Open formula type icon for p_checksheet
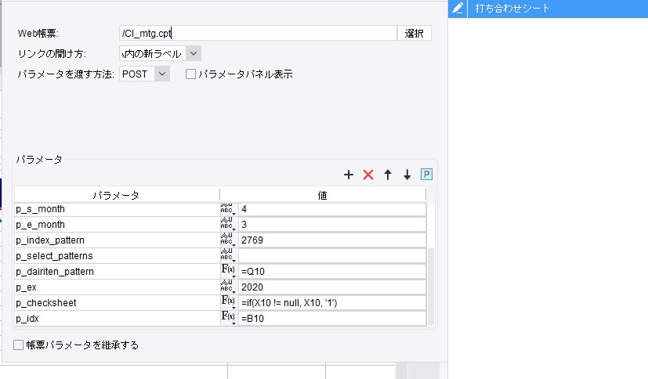The height and width of the screenshot is (379, 648). 228,302
